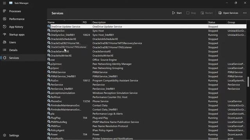Select the perceptionsimulation service

147,93
